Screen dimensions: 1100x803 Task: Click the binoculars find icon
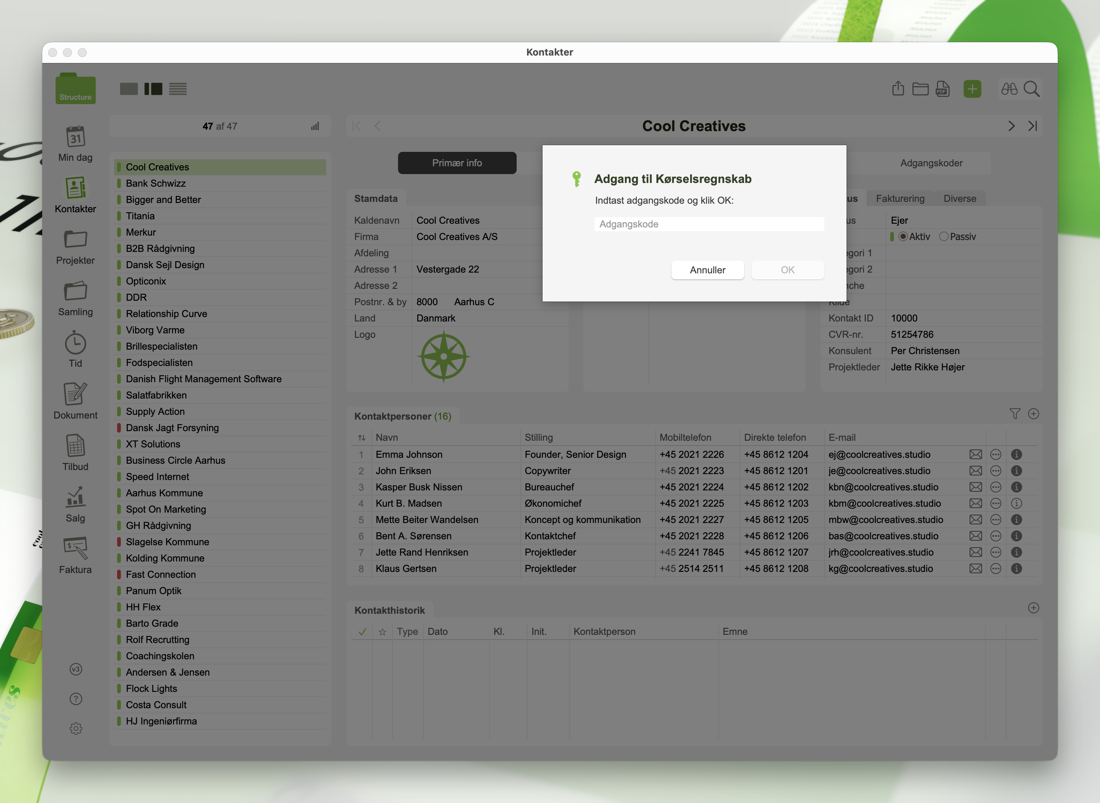pos(1009,89)
